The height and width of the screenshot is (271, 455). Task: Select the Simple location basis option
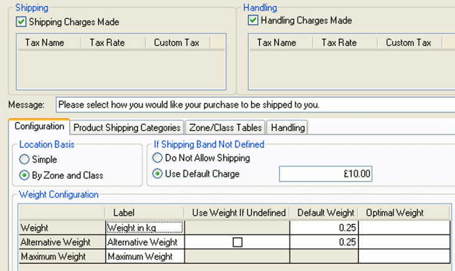point(25,160)
